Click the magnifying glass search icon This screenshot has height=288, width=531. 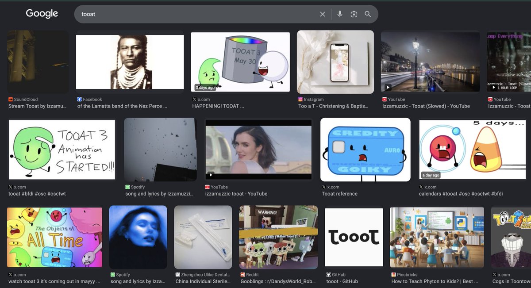[x=368, y=14]
